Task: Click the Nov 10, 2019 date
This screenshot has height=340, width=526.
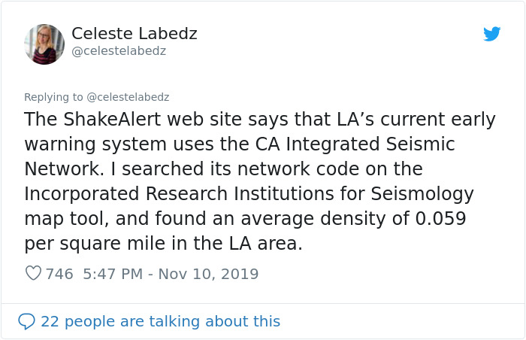Action: (x=208, y=274)
